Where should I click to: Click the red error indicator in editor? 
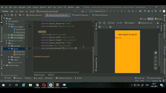(x=93, y=22)
